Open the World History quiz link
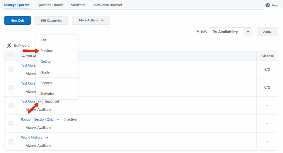Viewport: 283px width, 153px height. coord(32,137)
